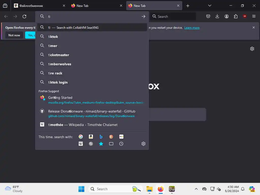
Task: Close the active New Tab
Action: pyautogui.click(x=178, y=6)
